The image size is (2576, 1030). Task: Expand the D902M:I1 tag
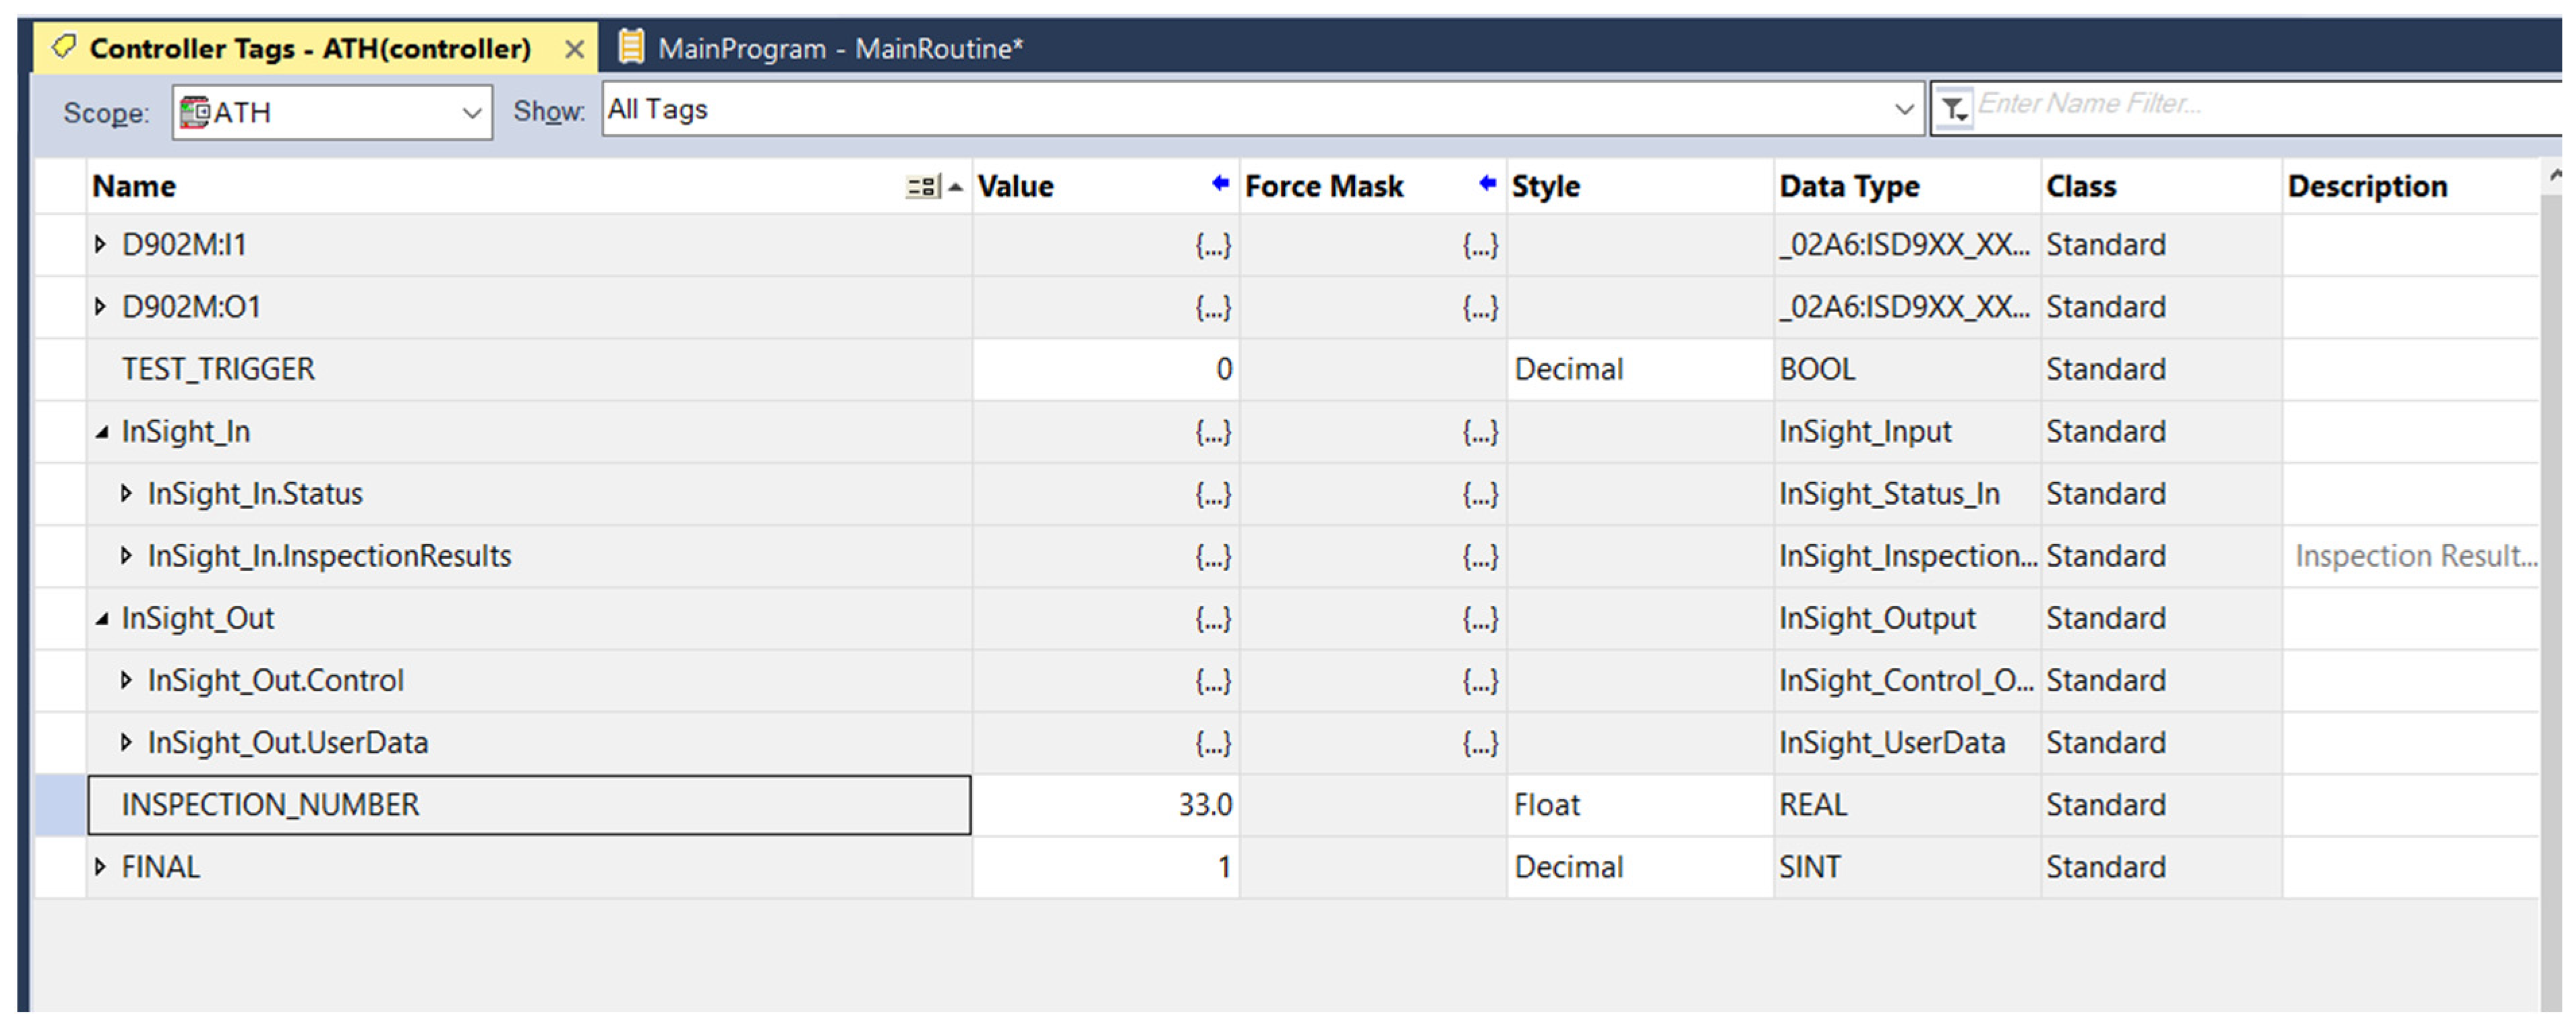point(100,244)
